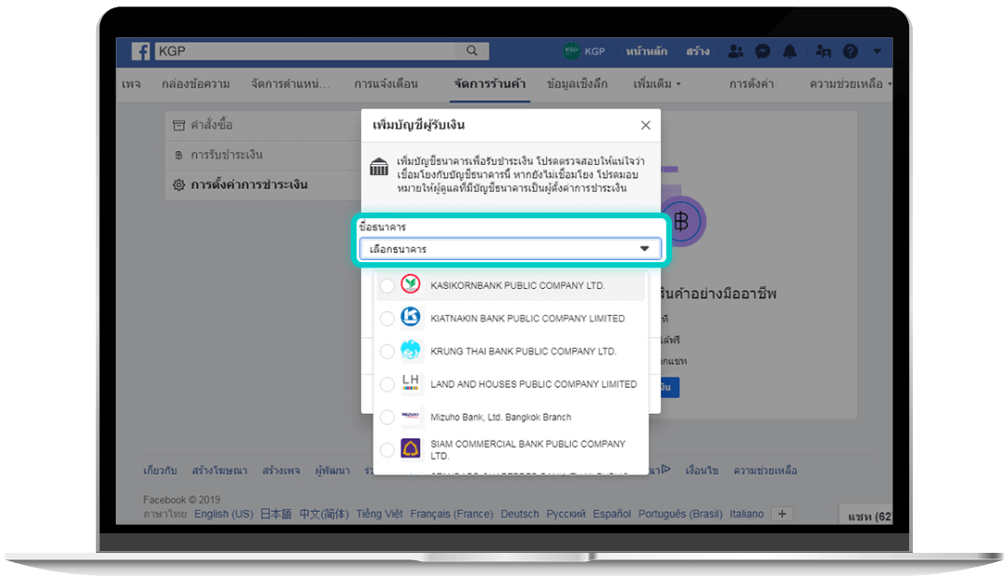Open ข้อมูลเชิงลึก tab
The height and width of the screenshot is (578, 1008).
(577, 84)
